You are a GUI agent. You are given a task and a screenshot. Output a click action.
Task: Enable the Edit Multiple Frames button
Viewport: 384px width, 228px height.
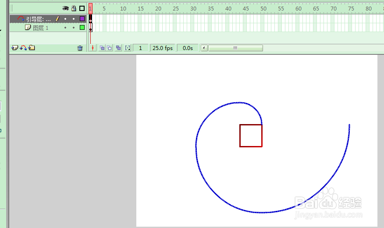point(118,48)
